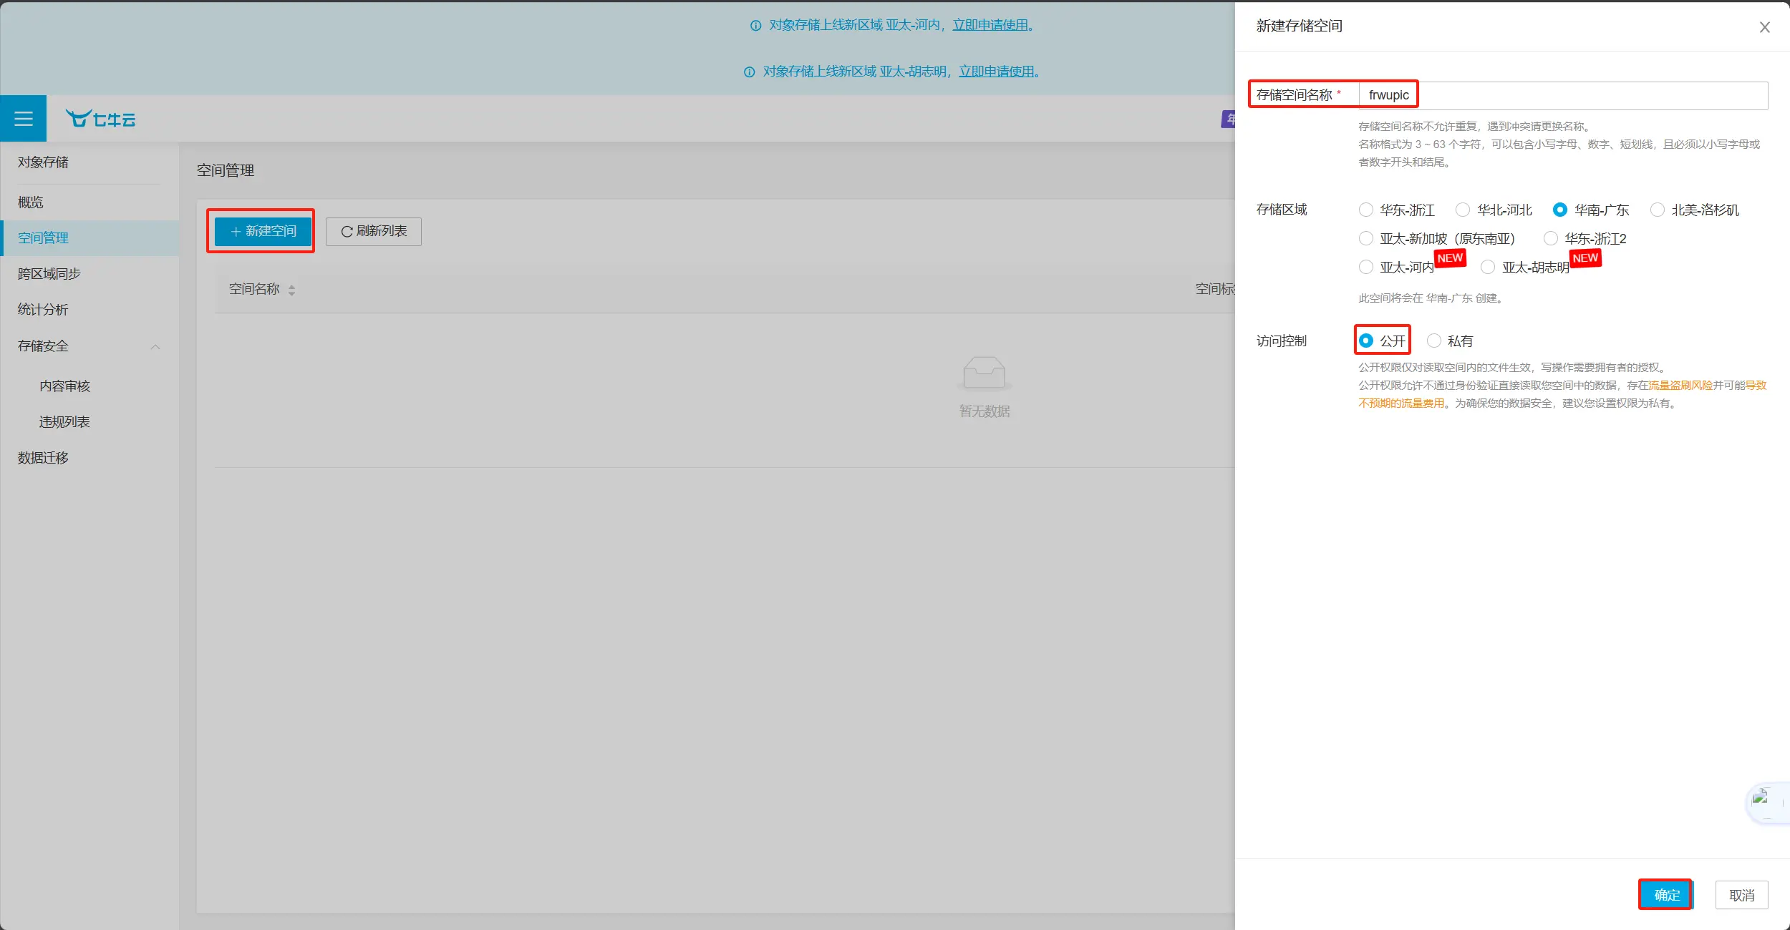Select 亚太-新加坡 storage region
The image size is (1790, 930).
[1366, 239]
